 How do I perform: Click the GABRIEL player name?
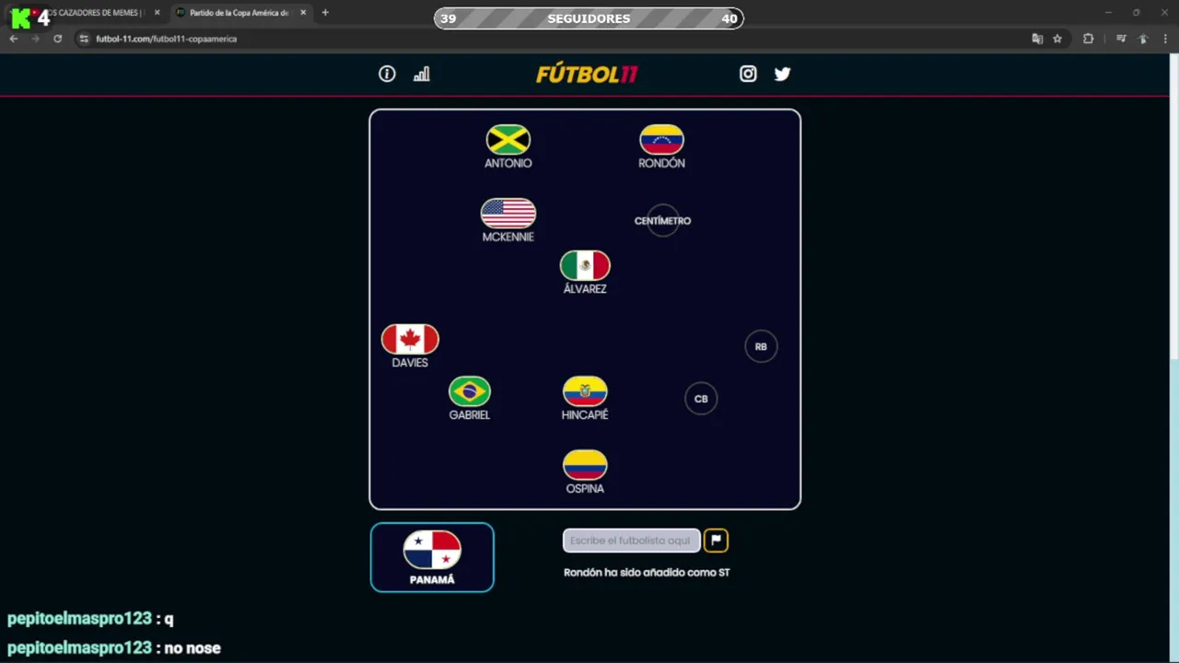point(470,415)
